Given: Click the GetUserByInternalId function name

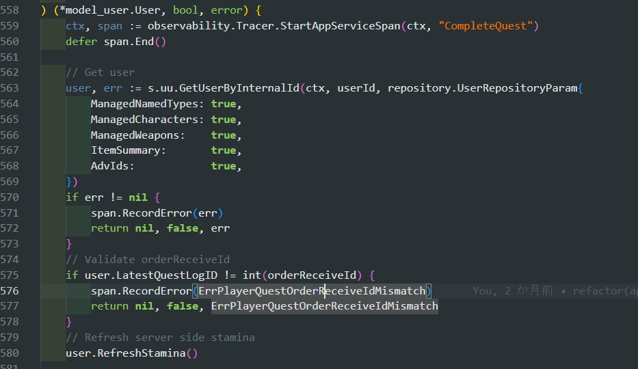Looking at the screenshot, I should pyautogui.click(x=239, y=88).
